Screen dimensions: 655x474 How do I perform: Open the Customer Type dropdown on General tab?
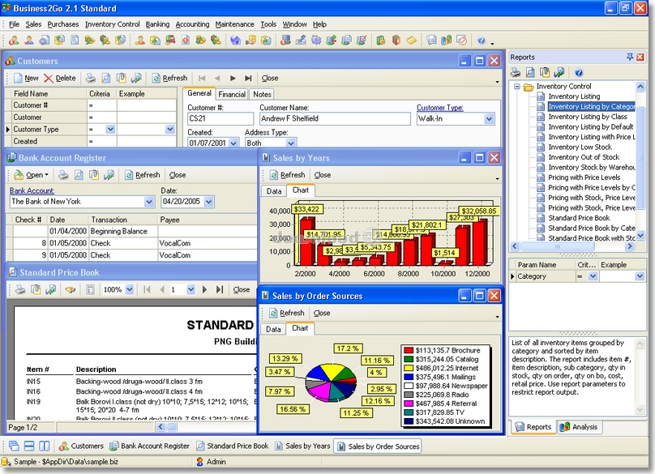tap(489, 119)
